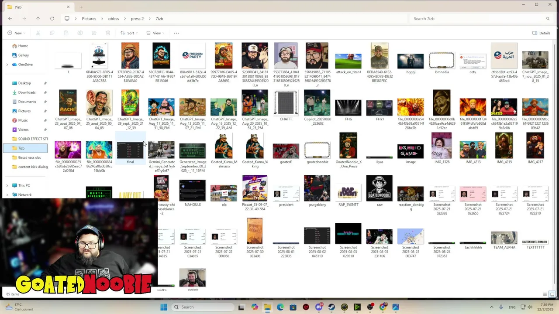
Task: Go back with the left arrow button
Action: [x=10, y=19]
